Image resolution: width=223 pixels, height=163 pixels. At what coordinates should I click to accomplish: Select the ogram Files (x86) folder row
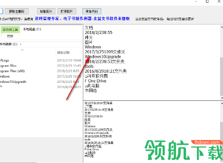click(12, 71)
